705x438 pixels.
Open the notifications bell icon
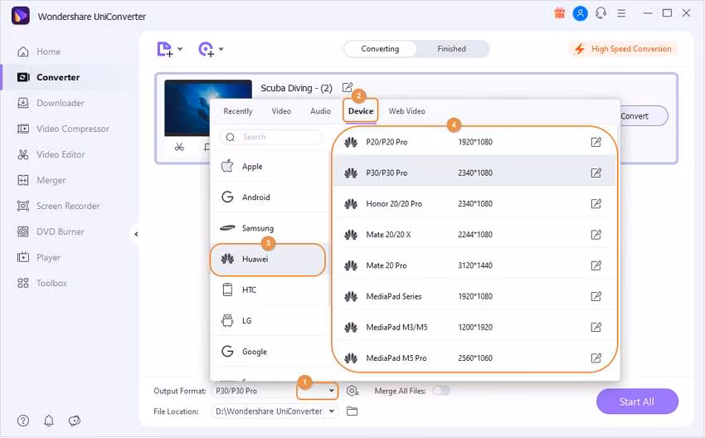tap(49, 421)
